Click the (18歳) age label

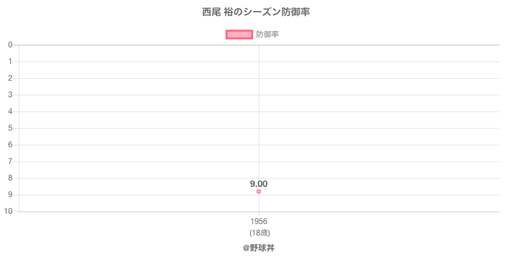[259, 232]
